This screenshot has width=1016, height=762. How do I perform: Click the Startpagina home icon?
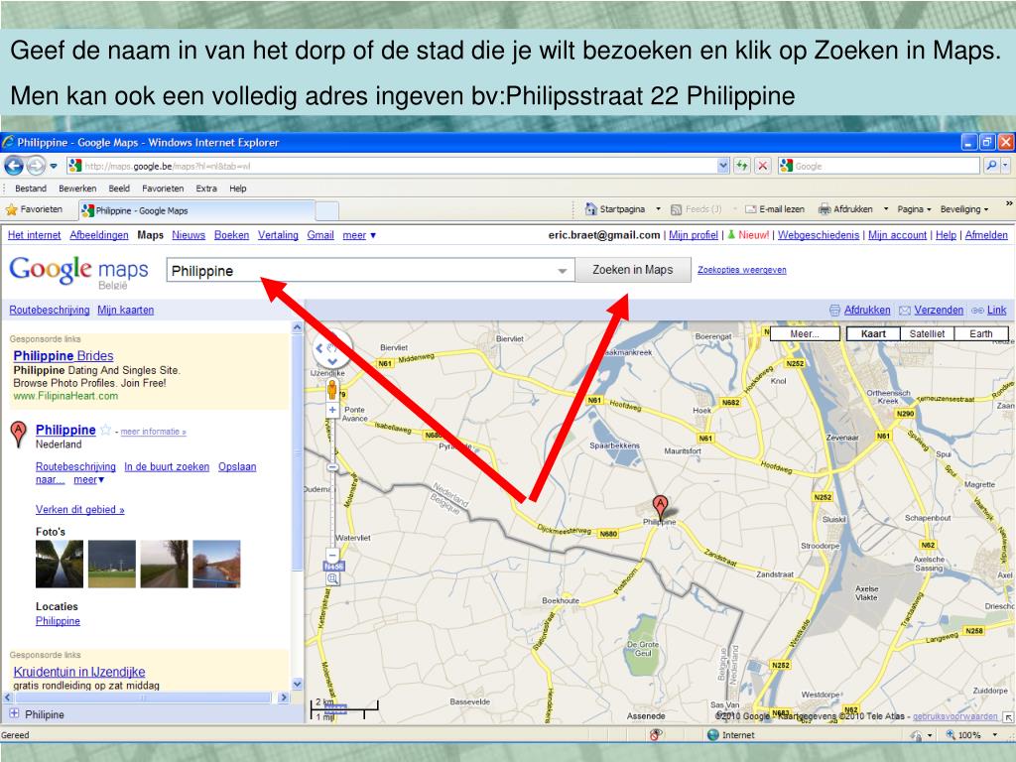point(591,208)
